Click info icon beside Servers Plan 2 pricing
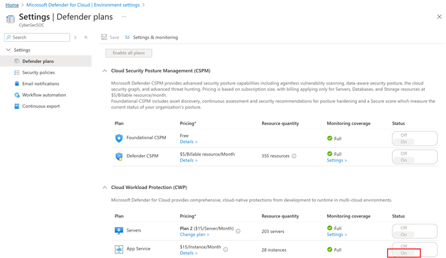Viewport: 446px width, 258px height. 238,232
